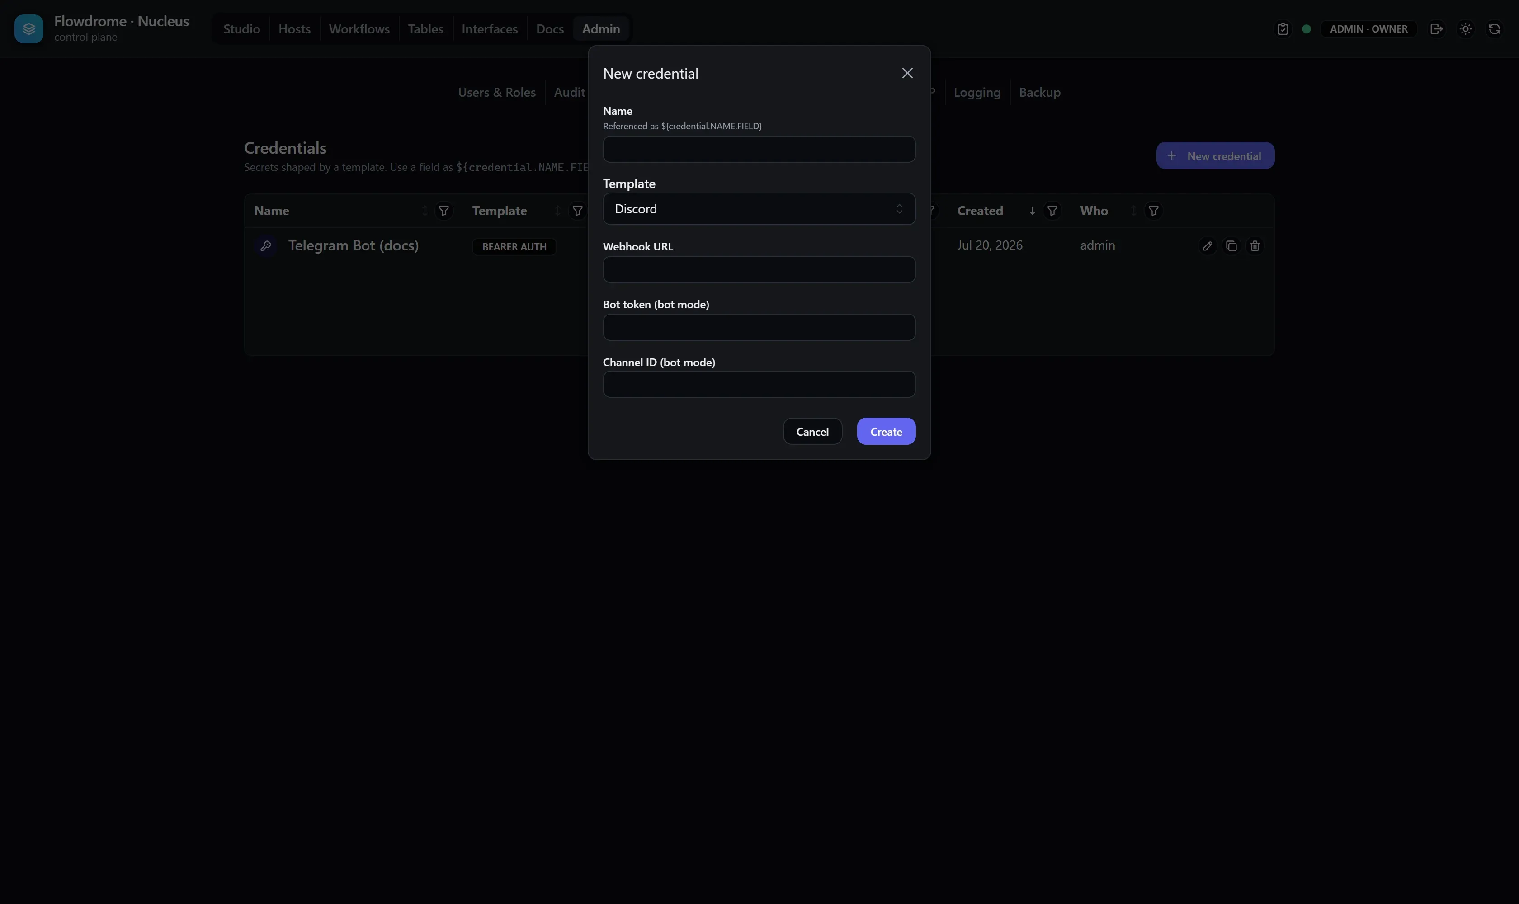Image resolution: width=1519 pixels, height=904 pixels.
Task: Click the ADMIN · OWNER role badge
Action: coord(1368,28)
